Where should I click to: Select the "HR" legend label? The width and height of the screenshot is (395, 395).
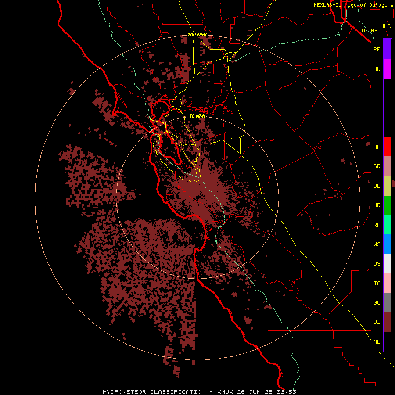[377, 205]
